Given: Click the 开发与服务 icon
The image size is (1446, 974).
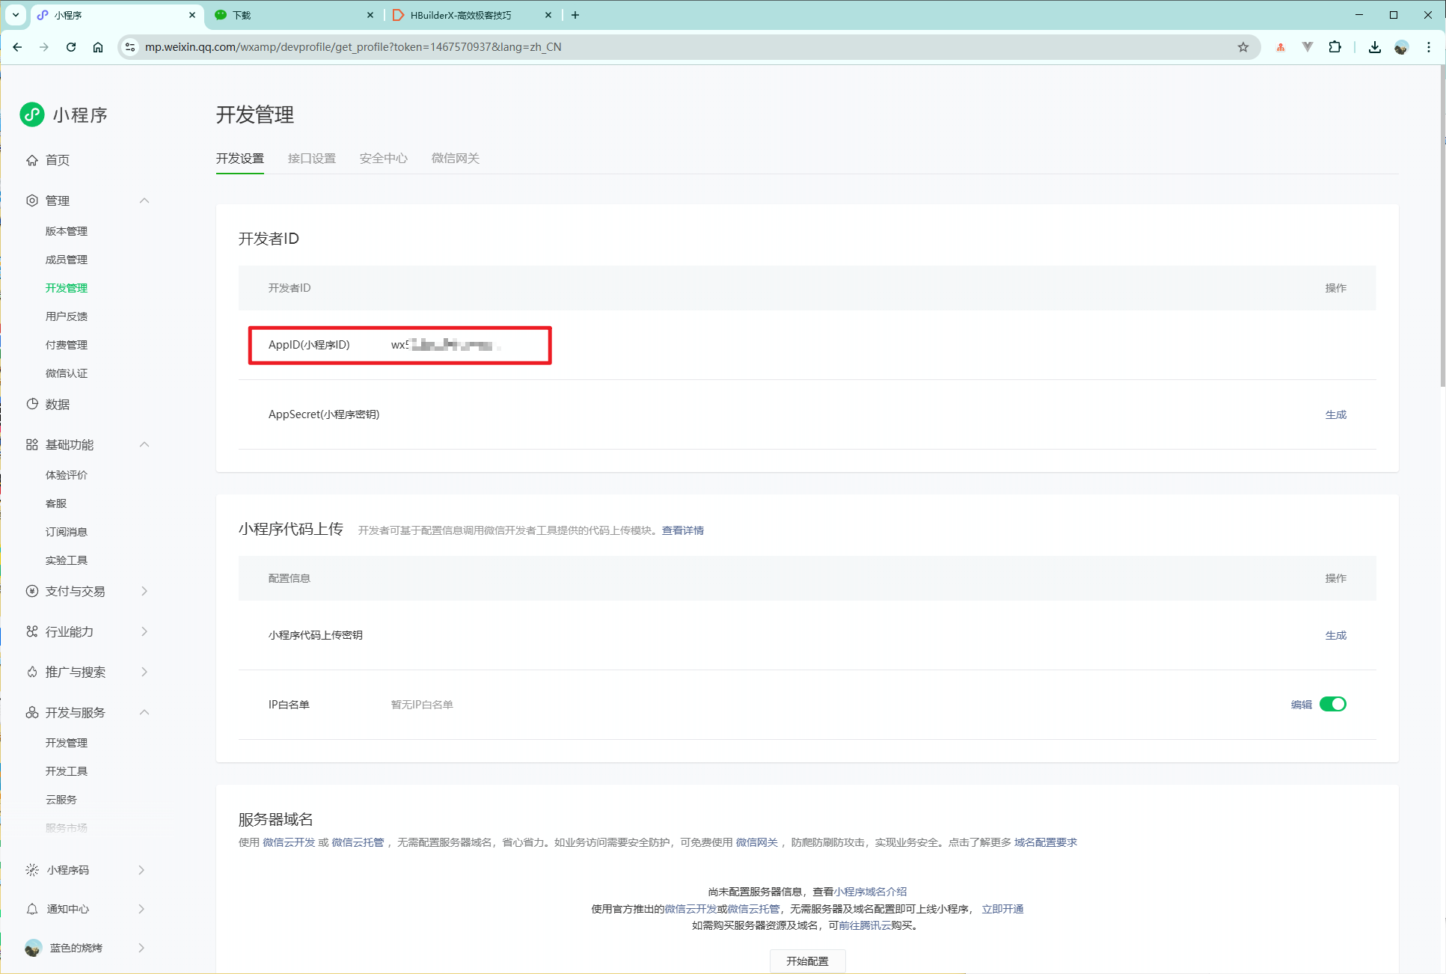Looking at the screenshot, I should (x=32, y=712).
